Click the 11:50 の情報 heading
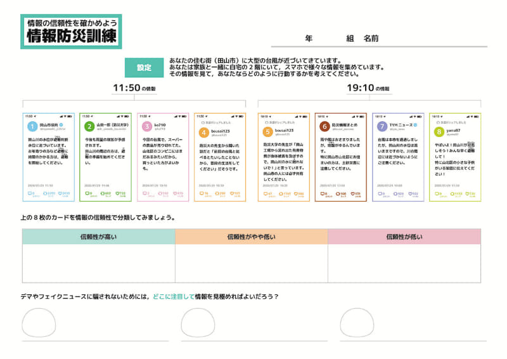This screenshot has width=507, height=359. [x=134, y=88]
